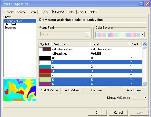Viewport: 151px width, 117px height.
Task: Click the dark brown all other values swatch
Action: [x=47, y=49]
